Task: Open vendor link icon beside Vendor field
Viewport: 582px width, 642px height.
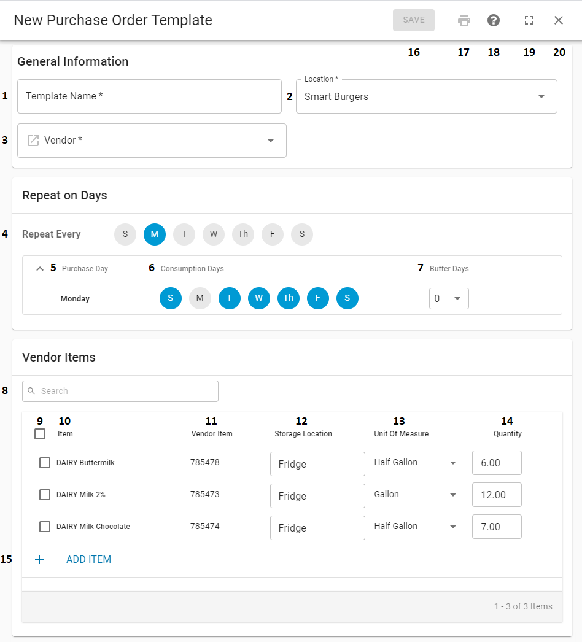Action: click(33, 141)
